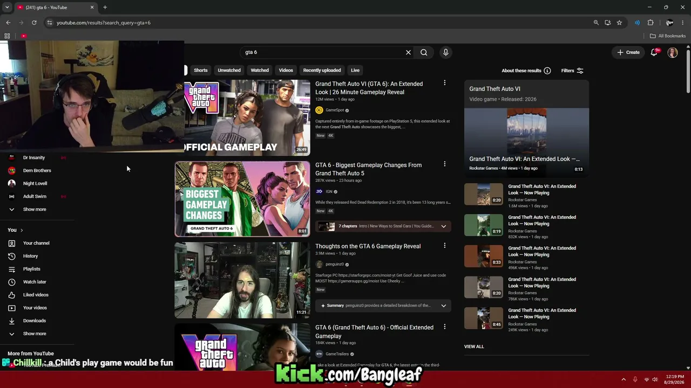The height and width of the screenshot is (388, 691).
Task: Open the title GTA 6 - Biggest Gameplay Changes
Action: coord(369,169)
